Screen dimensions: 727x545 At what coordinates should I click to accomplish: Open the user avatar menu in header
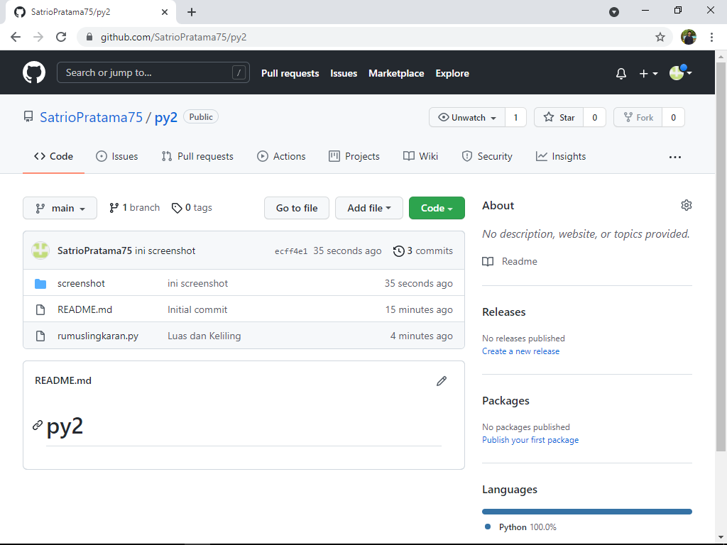pos(680,73)
